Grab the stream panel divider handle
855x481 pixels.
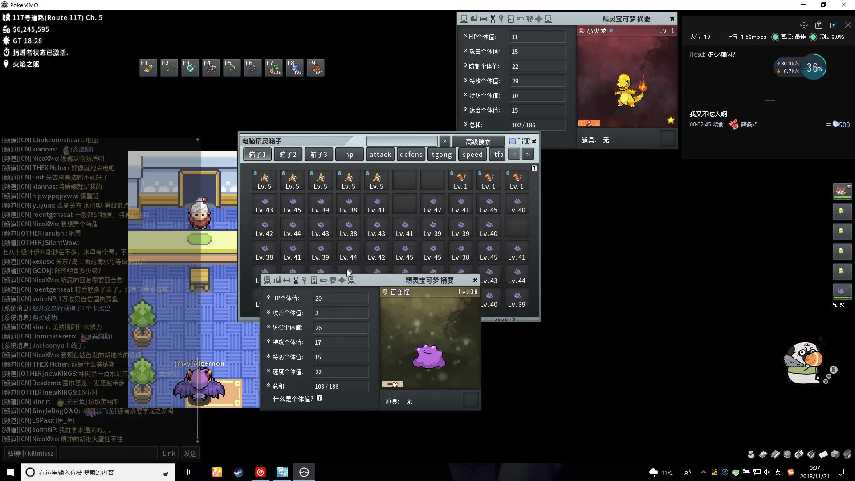coord(770,102)
